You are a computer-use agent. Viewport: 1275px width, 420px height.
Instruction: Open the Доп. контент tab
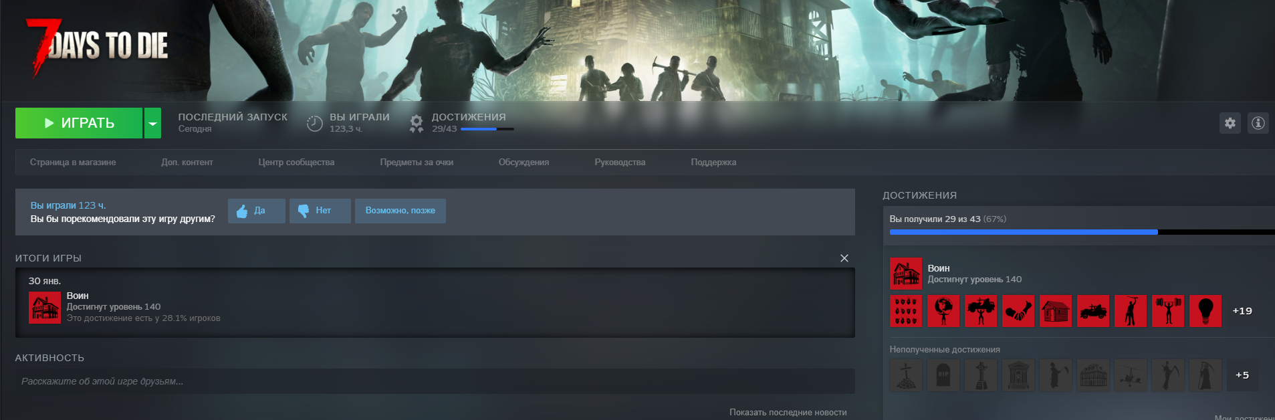[187, 163]
